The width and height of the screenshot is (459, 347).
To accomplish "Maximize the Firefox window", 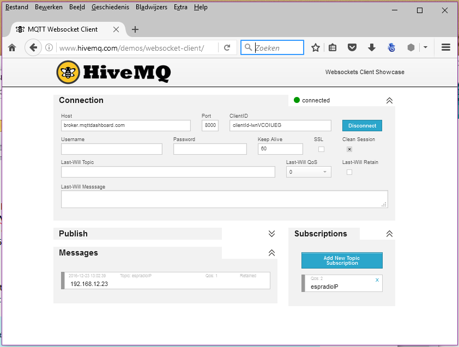I will coord(420,10).
